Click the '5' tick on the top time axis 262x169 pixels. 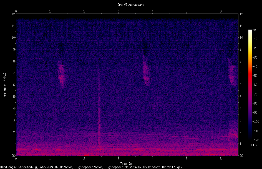coord(187,11)
